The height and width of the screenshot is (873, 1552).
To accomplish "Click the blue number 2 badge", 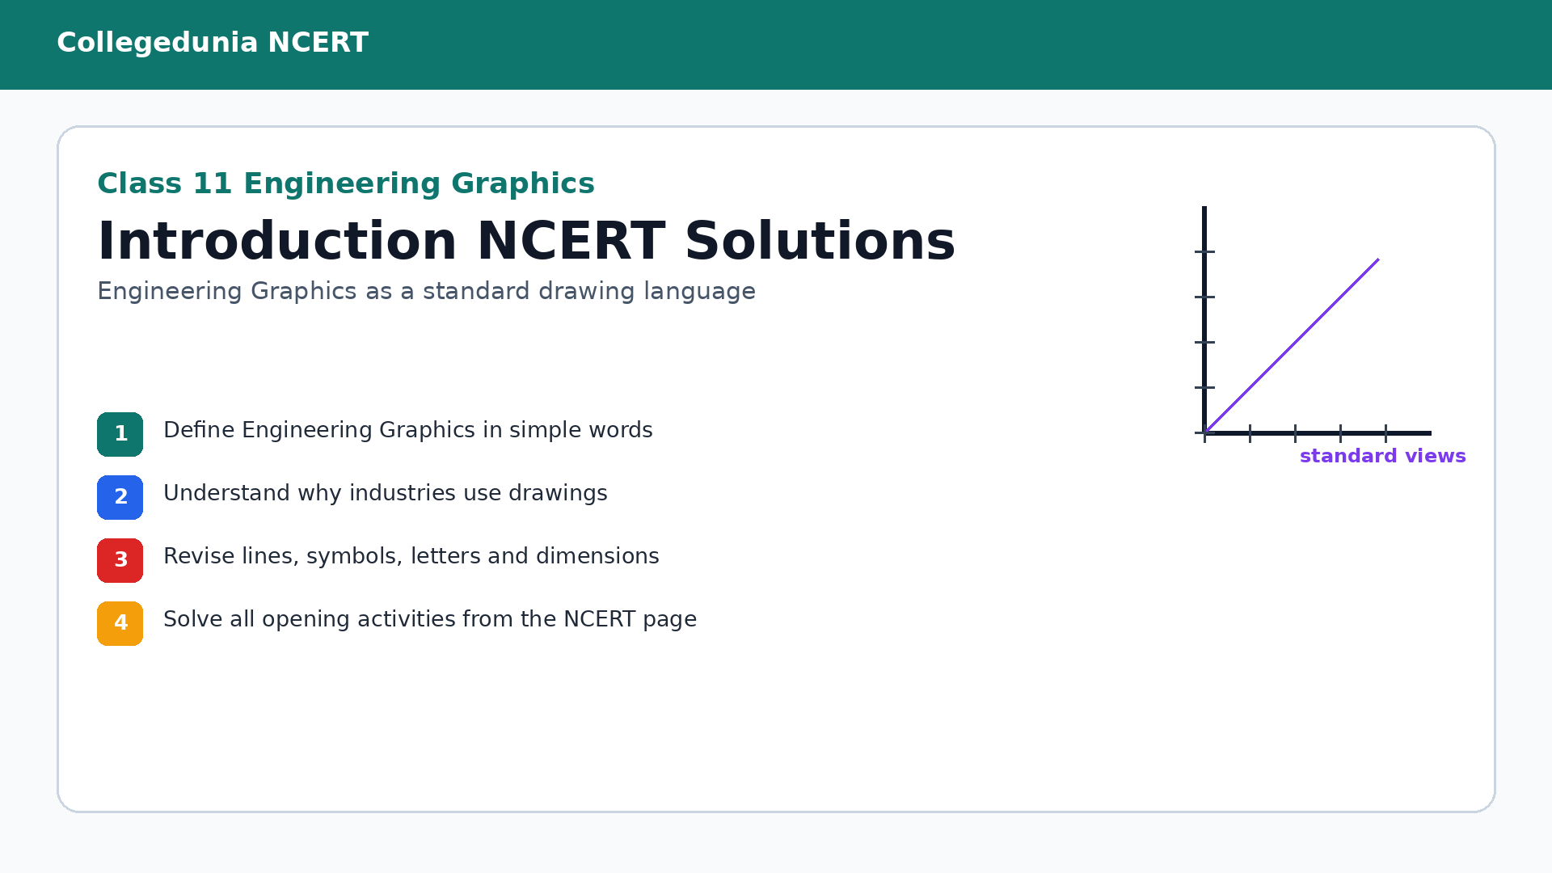I will tap(120, 498).
